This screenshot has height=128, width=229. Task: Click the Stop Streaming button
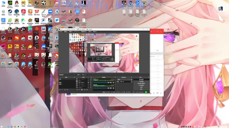click(x=141, y=80)
